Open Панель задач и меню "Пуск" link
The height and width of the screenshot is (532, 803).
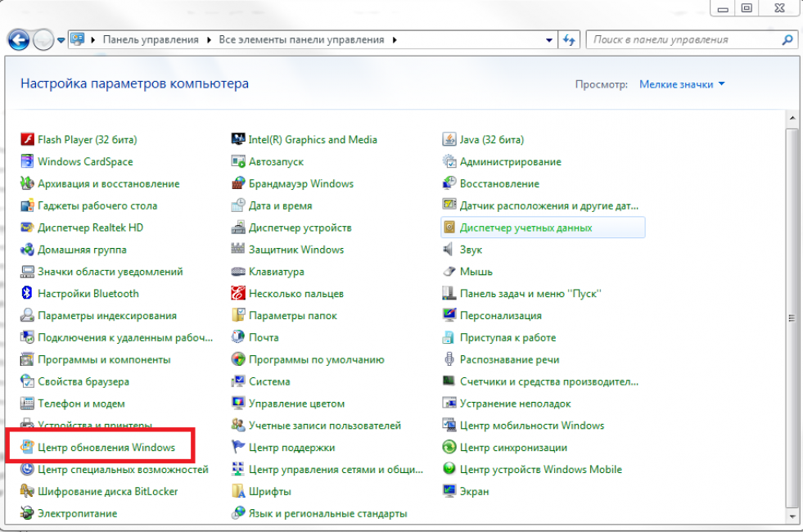click(530, 293)
